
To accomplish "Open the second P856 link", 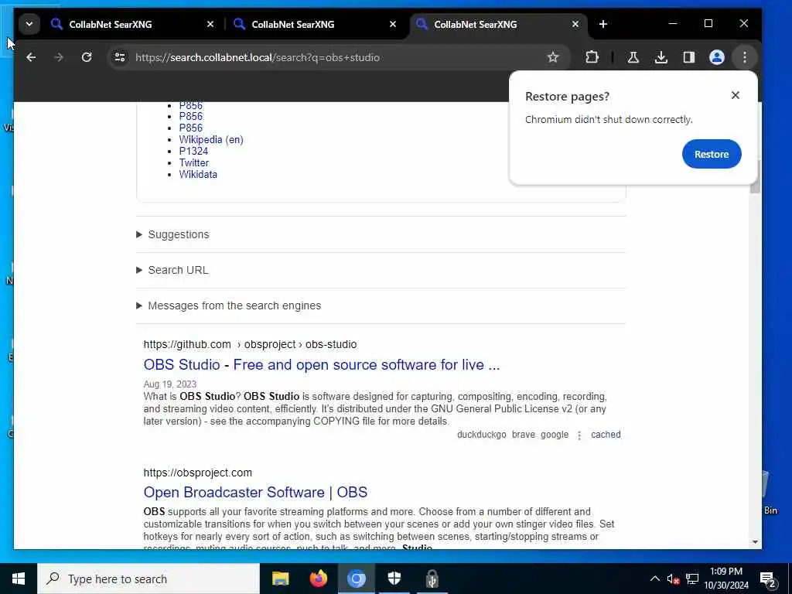I will point(190,116).
